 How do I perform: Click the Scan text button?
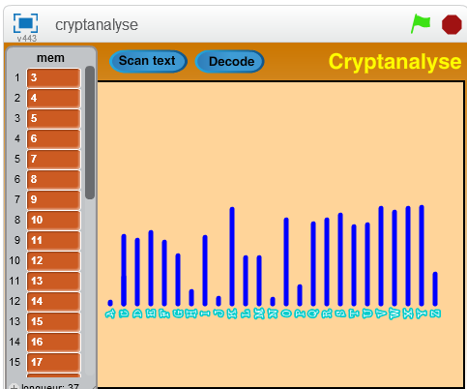148,61
